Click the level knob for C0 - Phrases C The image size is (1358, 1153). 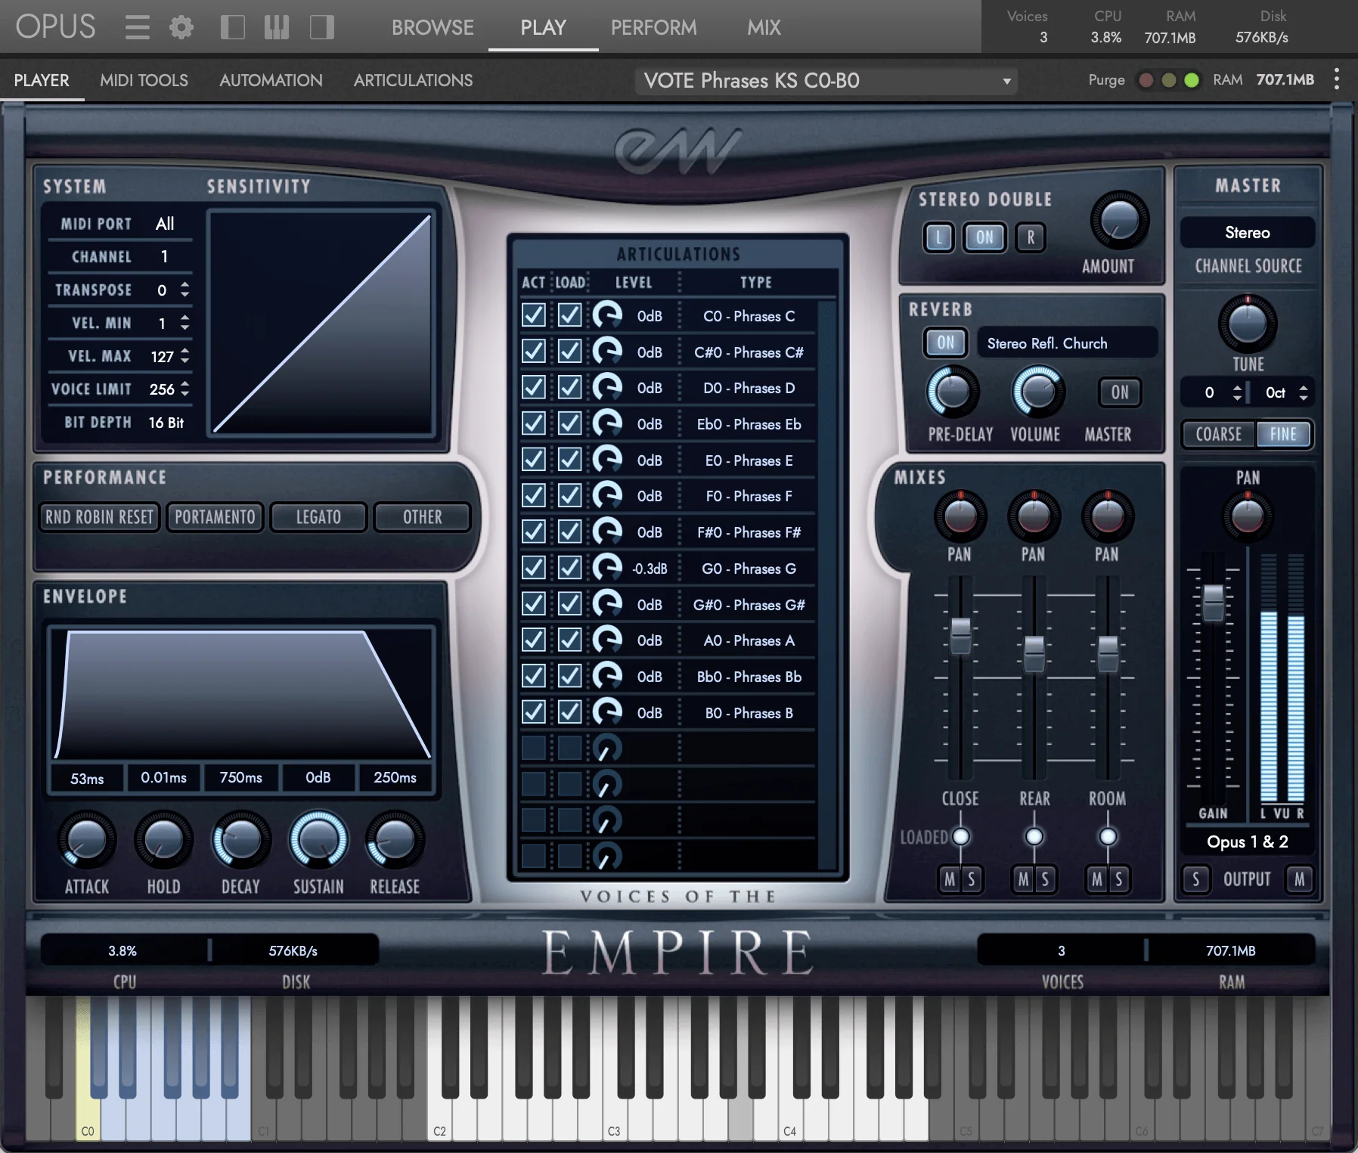(607, 315)
